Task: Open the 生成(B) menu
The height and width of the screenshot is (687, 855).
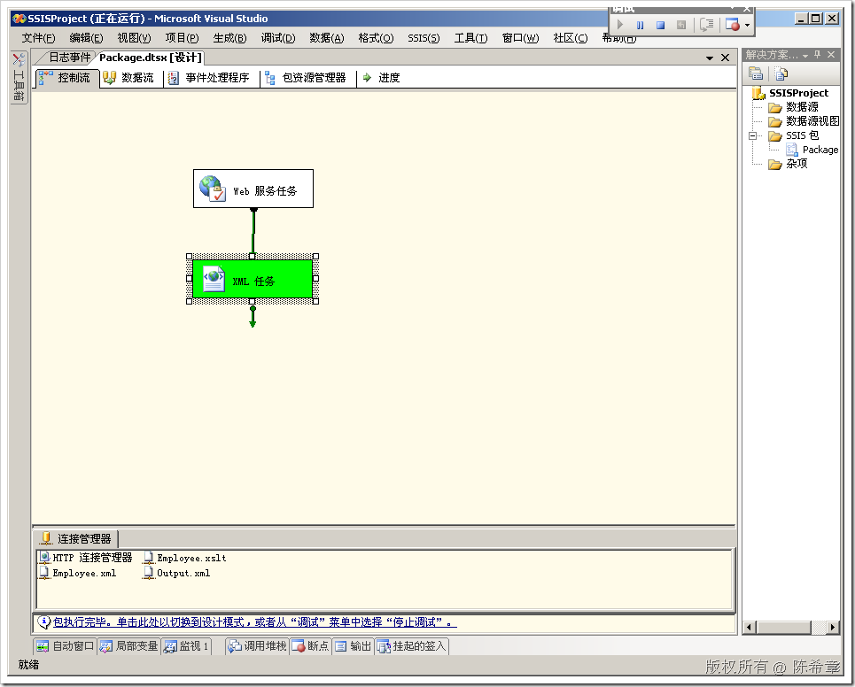Action: (x=230, y=38)
